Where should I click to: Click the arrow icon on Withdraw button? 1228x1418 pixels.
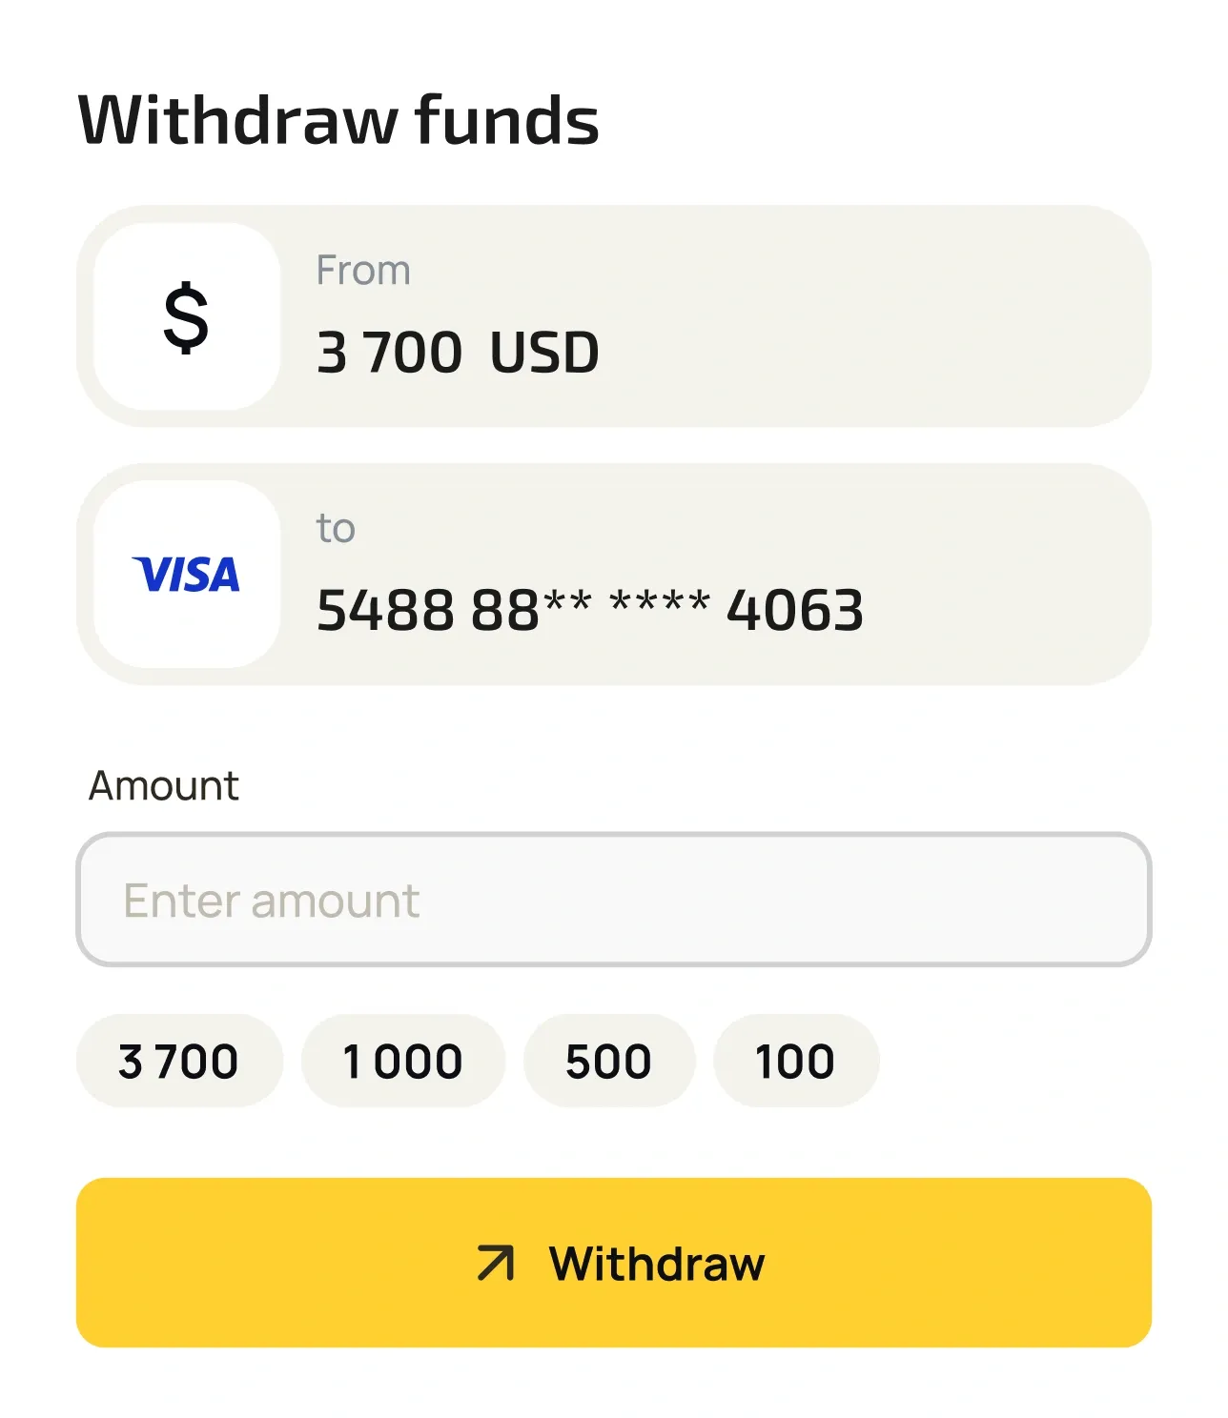click(496, 1264)
